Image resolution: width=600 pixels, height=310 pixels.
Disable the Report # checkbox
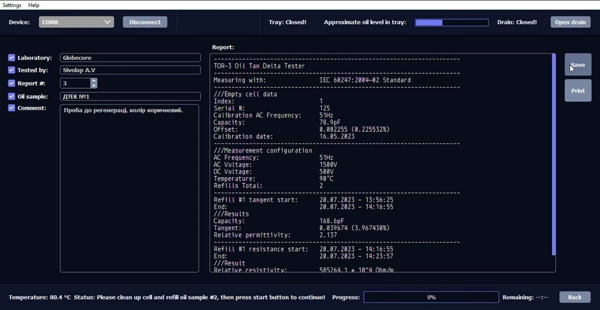12,83
